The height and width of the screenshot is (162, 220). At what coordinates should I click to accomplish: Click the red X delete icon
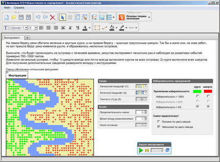(x=53, y=17)
